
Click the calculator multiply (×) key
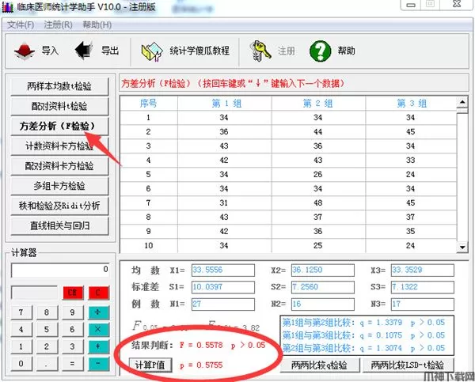coord(98,330)
